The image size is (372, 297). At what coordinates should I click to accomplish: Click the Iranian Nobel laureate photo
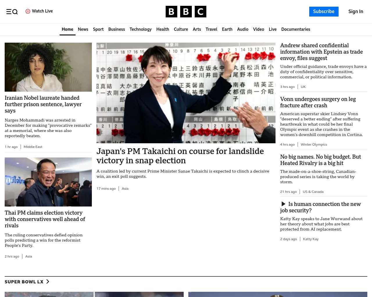pos(48,67)
